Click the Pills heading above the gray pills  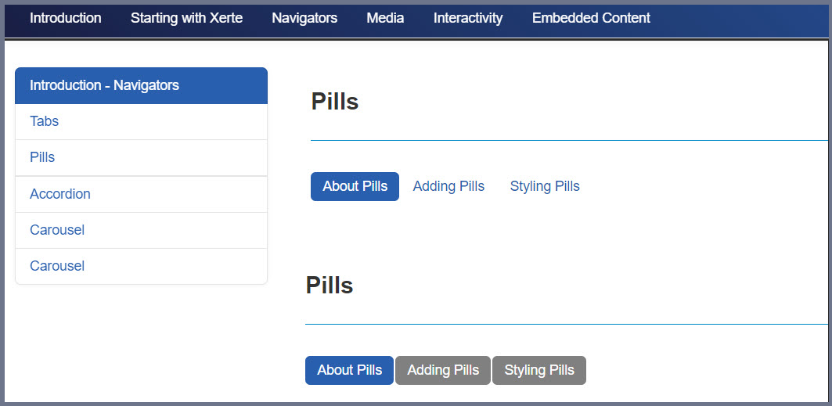[x=330, y=286]
